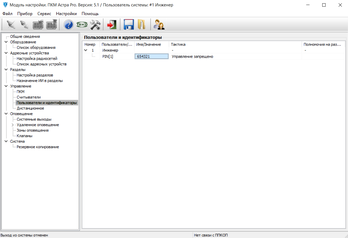
Task: Open the Сервис menu
Action: tap(44, 14)
